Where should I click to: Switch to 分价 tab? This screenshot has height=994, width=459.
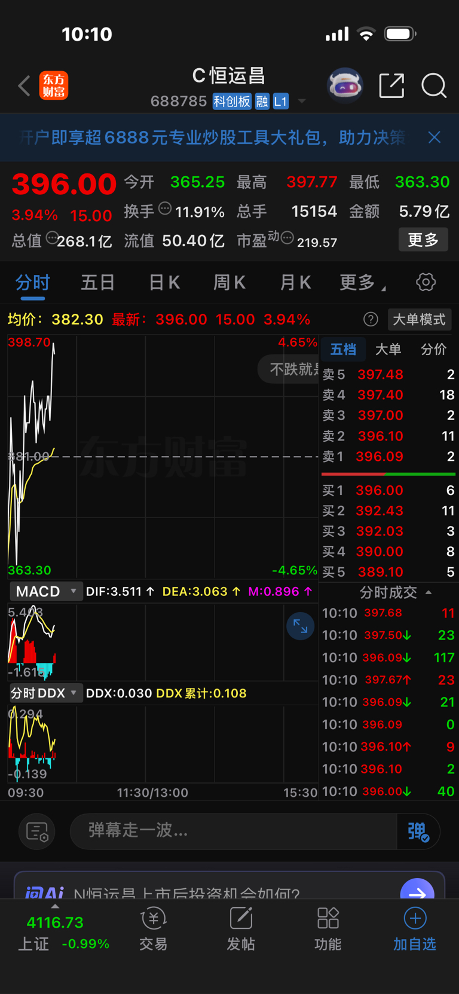point(434,349)
